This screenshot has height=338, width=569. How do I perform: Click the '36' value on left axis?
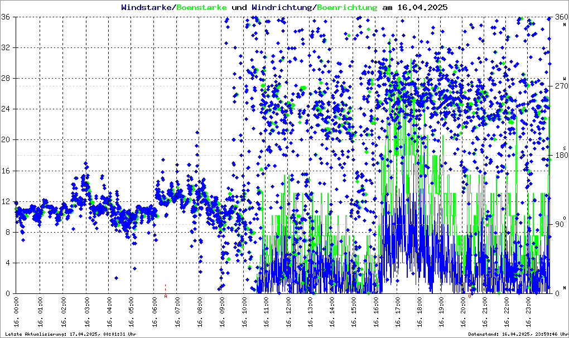pos(7,17)
